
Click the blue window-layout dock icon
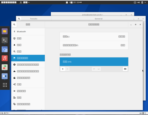click(x=5, y=76)
